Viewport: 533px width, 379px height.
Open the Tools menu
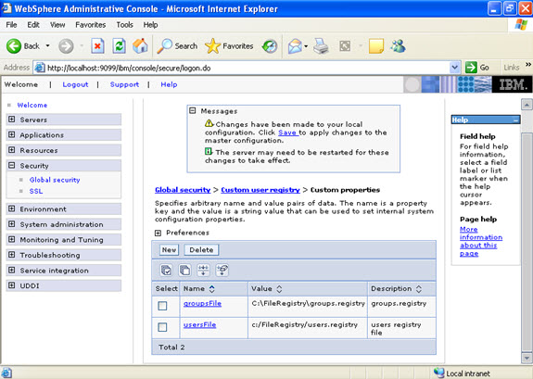coord(125,25)
